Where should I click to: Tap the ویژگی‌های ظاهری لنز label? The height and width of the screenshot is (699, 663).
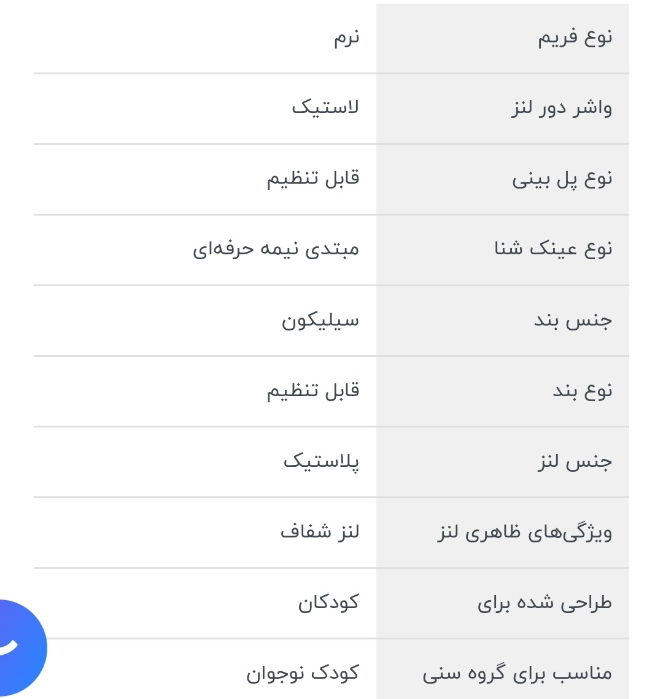tap(524, 532)
